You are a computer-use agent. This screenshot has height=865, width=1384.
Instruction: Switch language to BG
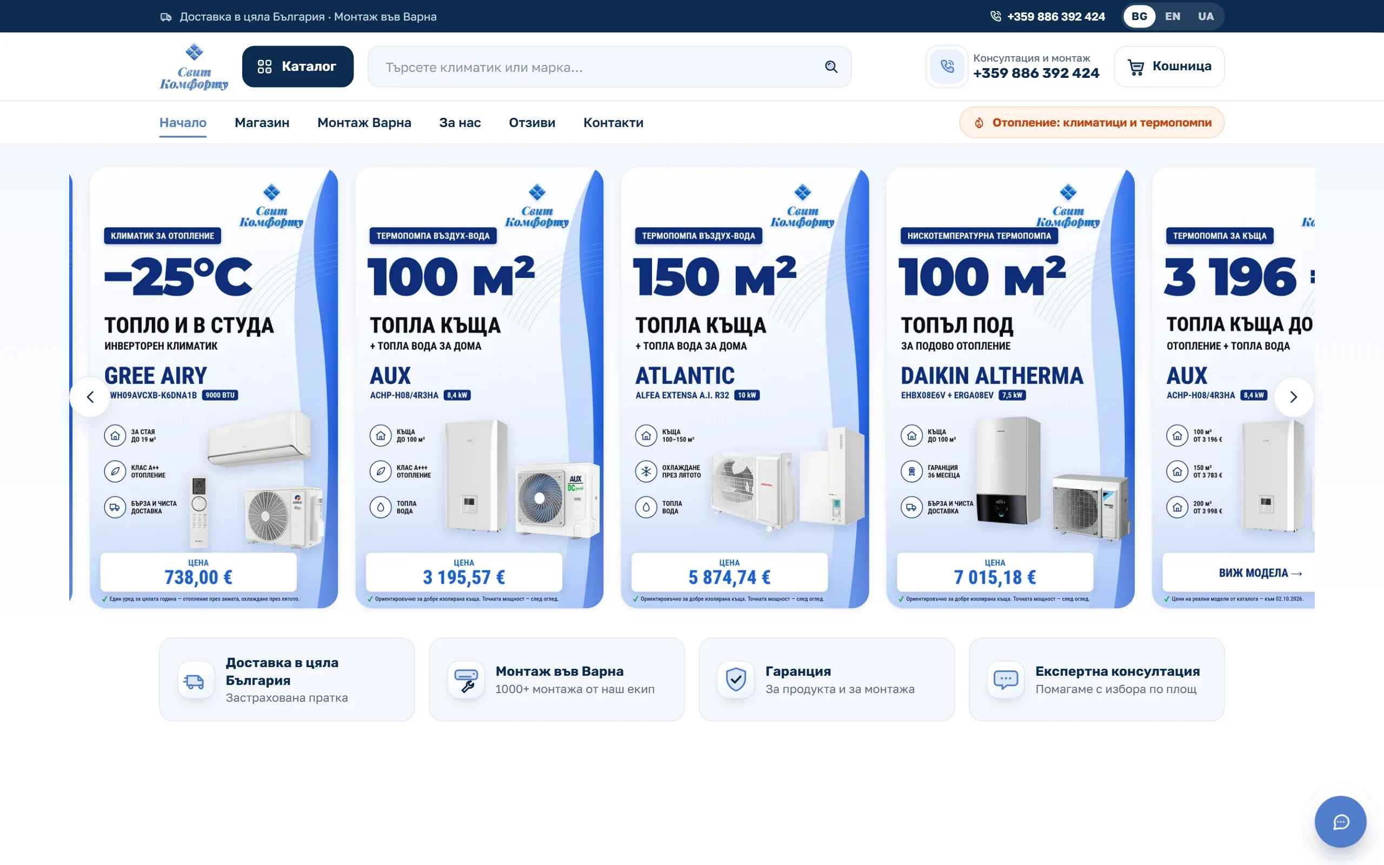click(1139, 16)
